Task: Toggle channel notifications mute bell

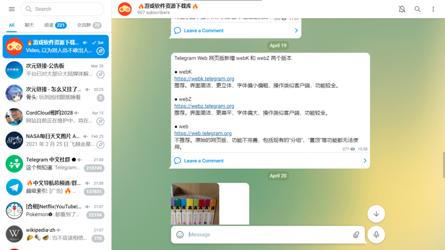Action: point(402,9)
